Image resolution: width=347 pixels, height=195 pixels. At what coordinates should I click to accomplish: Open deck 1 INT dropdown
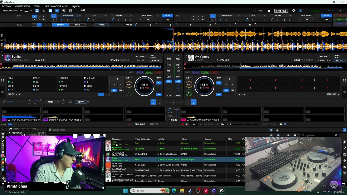tap(129, 78)
